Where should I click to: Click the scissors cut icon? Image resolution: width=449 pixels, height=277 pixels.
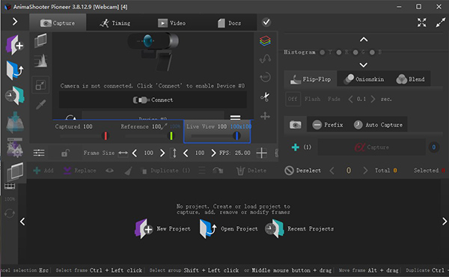[x=265, y=97]
